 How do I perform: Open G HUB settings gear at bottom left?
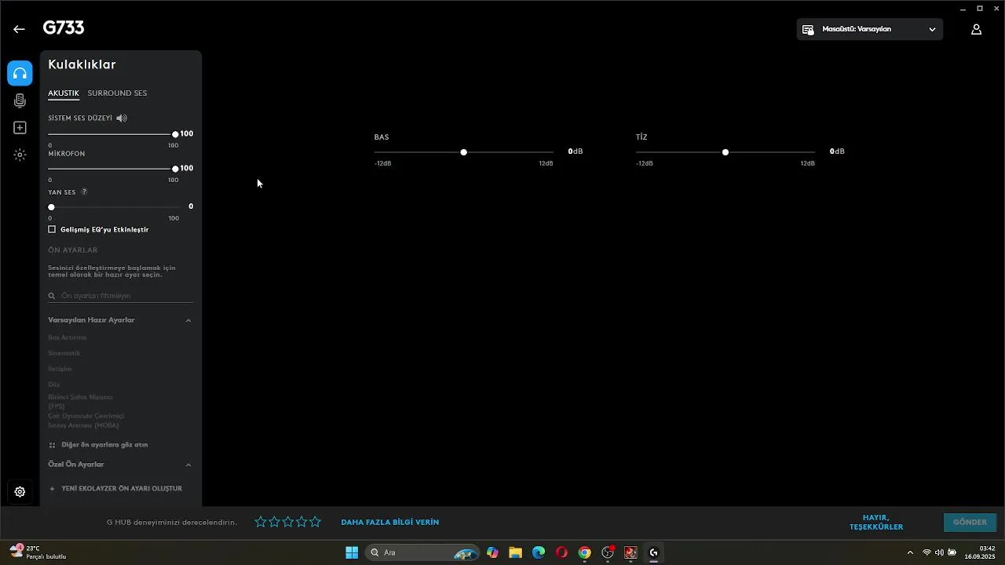point(20,492)
